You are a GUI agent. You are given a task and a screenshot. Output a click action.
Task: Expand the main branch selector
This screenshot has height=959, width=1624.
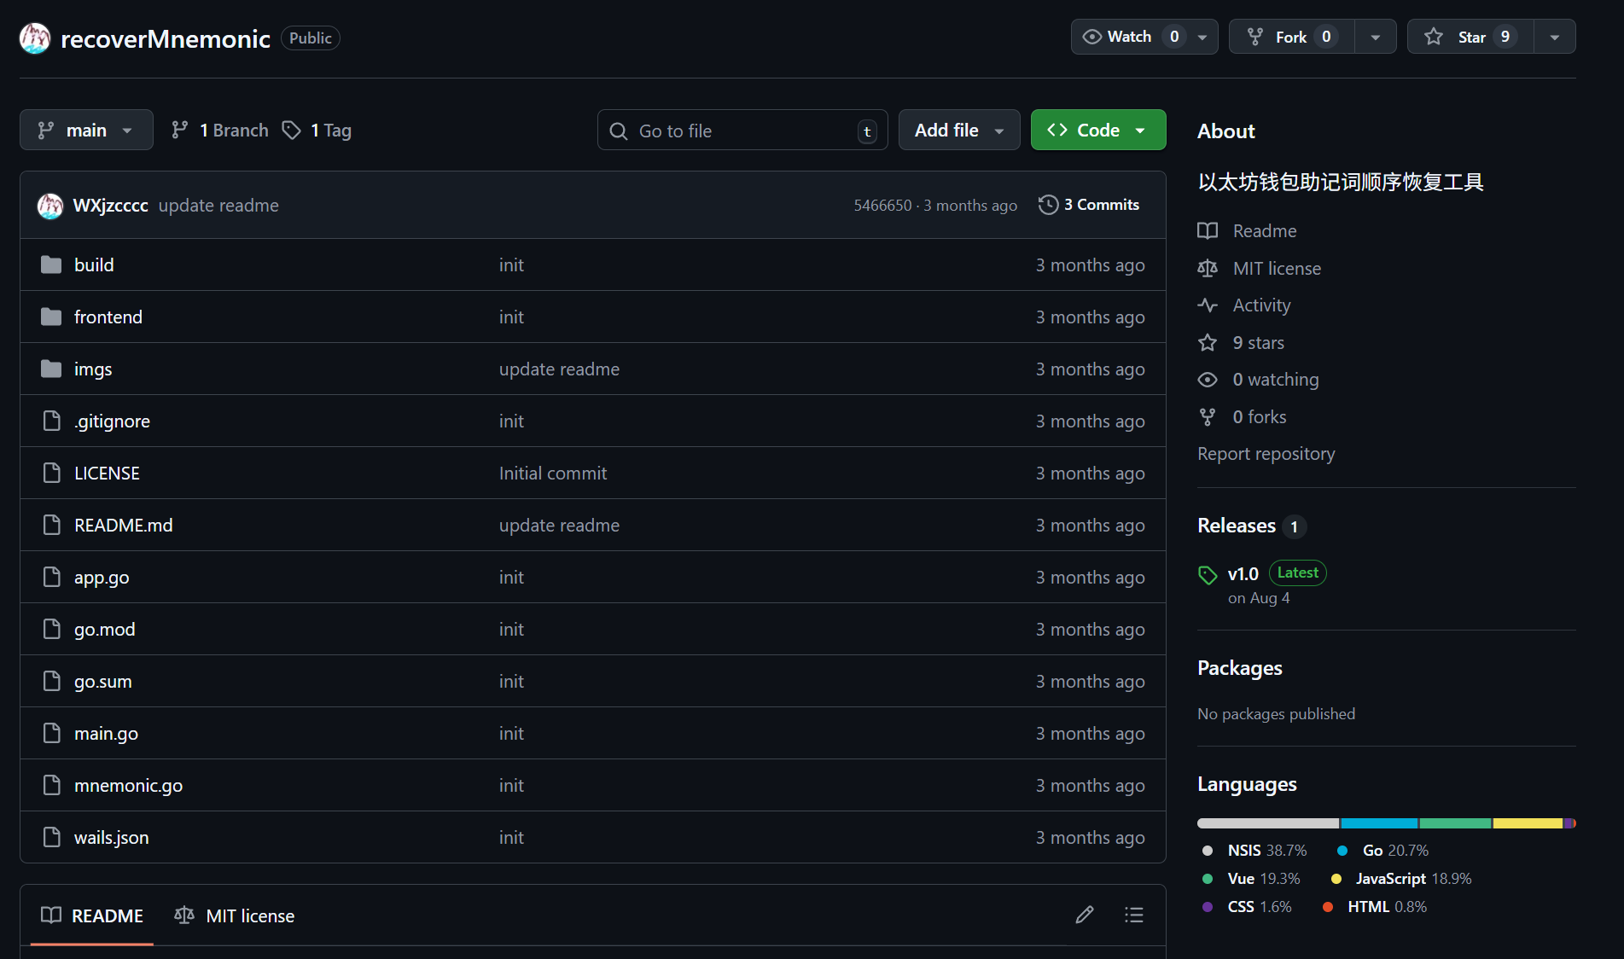pyautogui.click(x=86, y=130)
